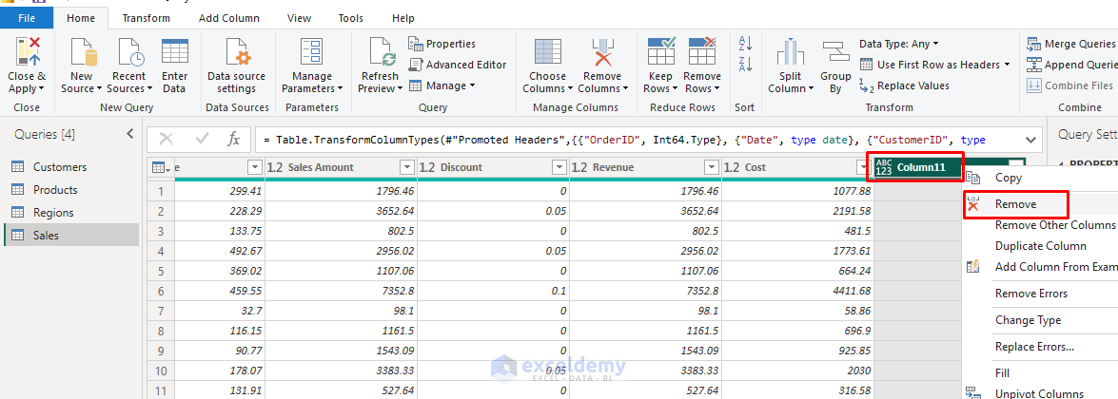Screen dimensions: 1118x399
Task: Click the table corner menu icon
Action: point(161,167)
